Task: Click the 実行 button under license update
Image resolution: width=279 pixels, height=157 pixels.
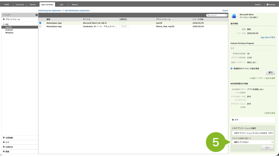Action: point(271,73)
